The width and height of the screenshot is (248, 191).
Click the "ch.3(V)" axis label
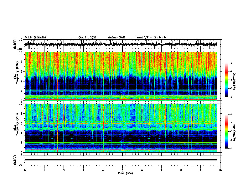pyautogui.click(x=15, y=160)
